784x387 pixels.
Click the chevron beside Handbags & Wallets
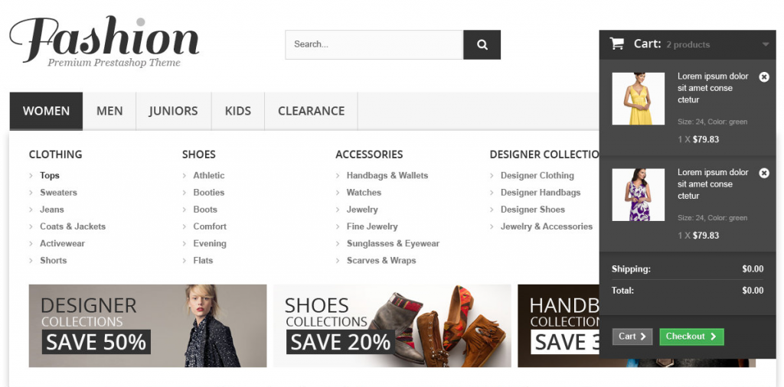click(x=338, y=175)
